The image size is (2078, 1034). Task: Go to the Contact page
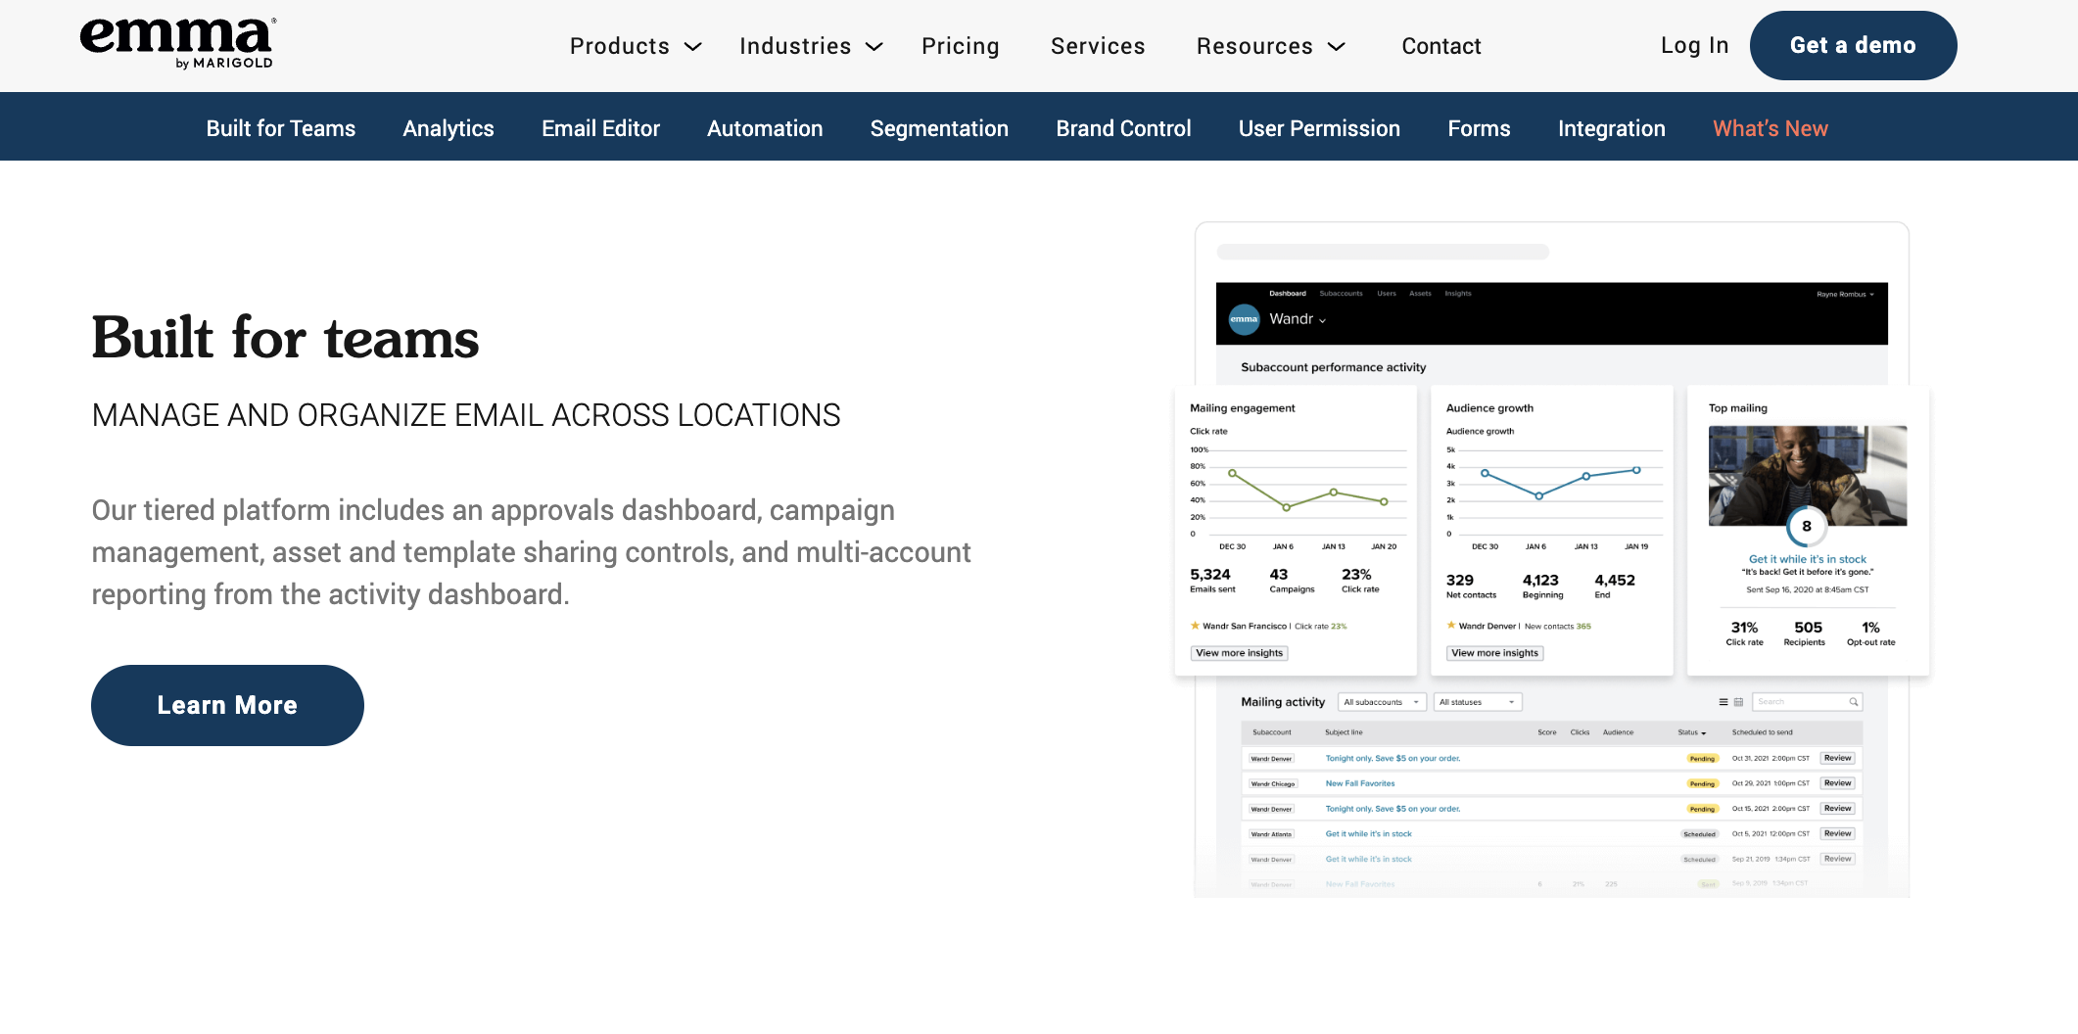1441,46
